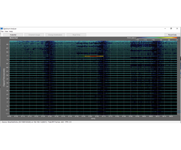Close the Spectrum Analyzer window
181x150 pixels.
(177, 28)
